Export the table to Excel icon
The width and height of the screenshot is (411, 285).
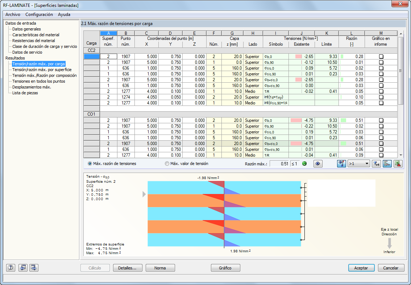(398, 164)
